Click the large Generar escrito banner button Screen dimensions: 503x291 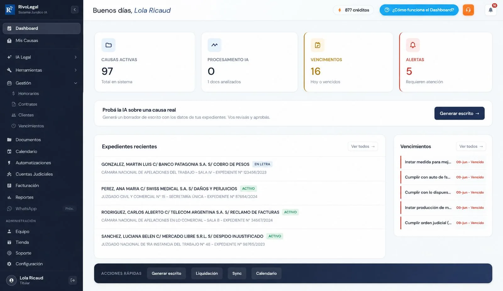pyautogui.click(x=459, y=113)
